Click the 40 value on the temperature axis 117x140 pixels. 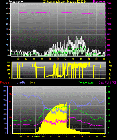(x=109, y=86)
